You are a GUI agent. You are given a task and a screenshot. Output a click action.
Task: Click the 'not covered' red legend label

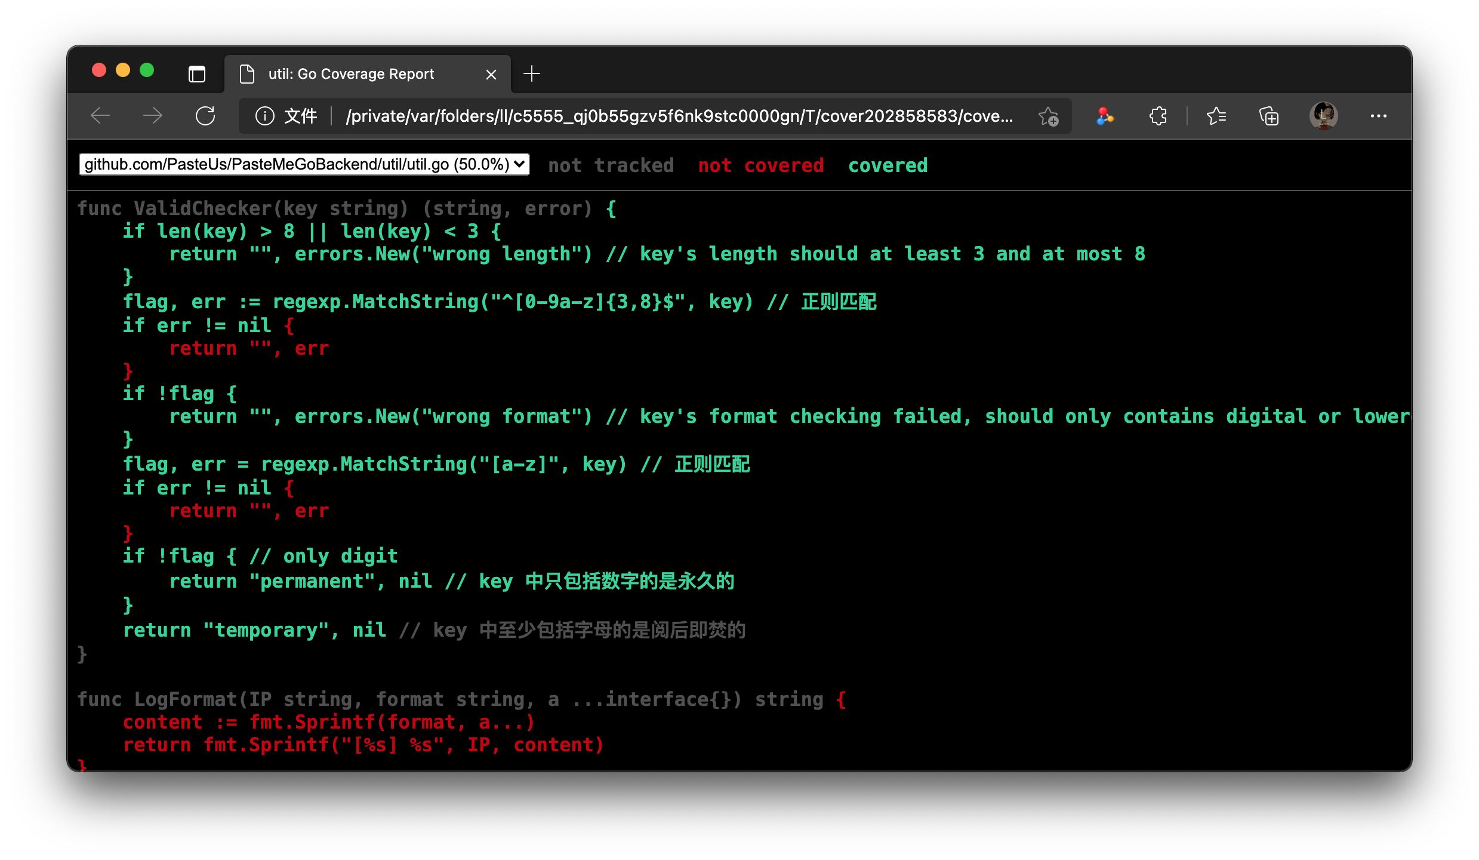(761, 165)
